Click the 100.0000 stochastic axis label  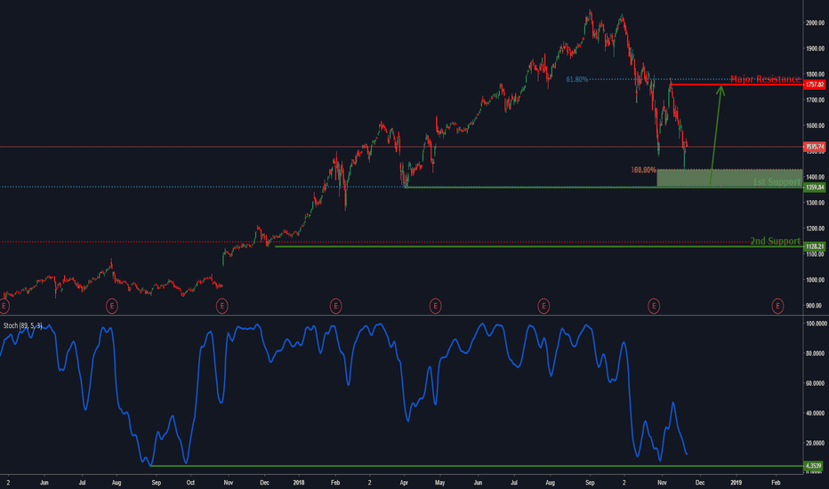(x=815, y=323)
